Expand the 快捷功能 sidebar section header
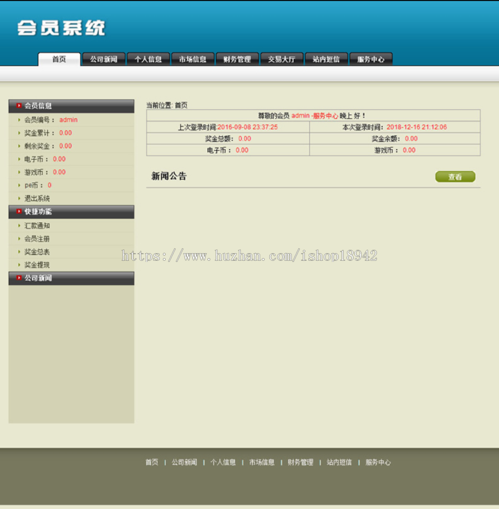Screen dimensions: 499x509 point(72,212)
